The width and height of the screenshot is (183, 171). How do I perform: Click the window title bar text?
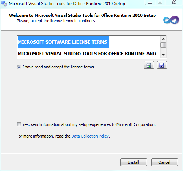(x=67, y=4)
